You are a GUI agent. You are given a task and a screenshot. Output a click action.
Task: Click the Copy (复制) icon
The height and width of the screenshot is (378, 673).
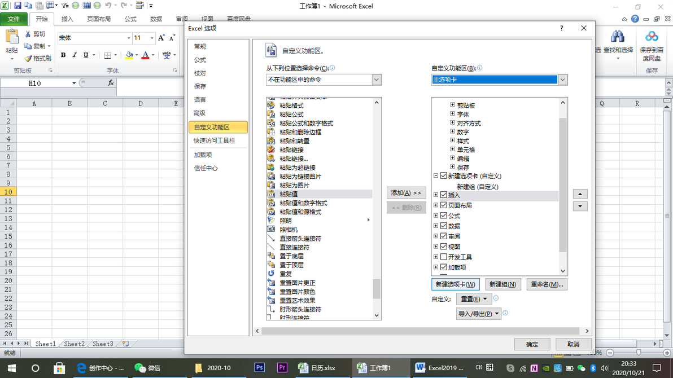point(28,46)
